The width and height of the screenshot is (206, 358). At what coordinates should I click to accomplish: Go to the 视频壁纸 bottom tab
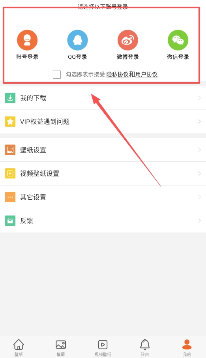pos(103,347)
